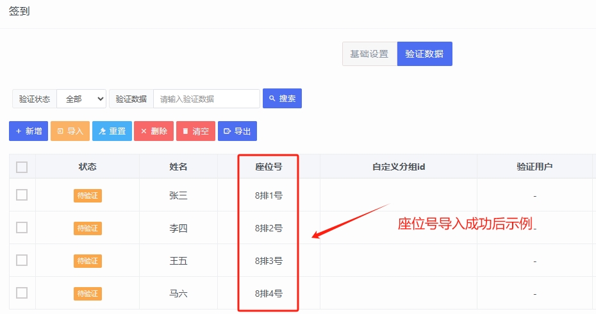Click the name 张三
The width and height of the screenshot is (596, 314).
(x=178, y=195)
